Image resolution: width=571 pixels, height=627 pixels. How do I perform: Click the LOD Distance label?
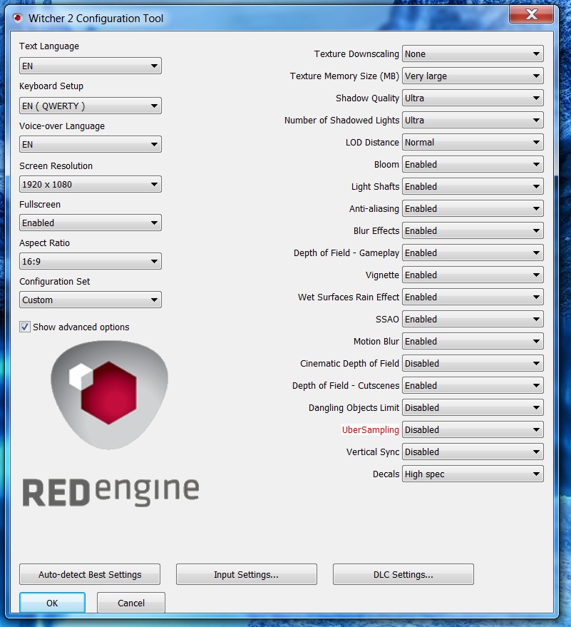pyautogui.click(x=372, y=143)
